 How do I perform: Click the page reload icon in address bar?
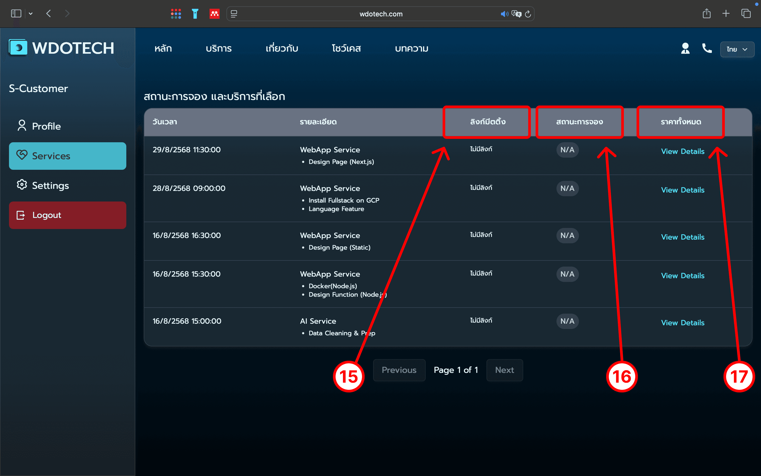528,14
